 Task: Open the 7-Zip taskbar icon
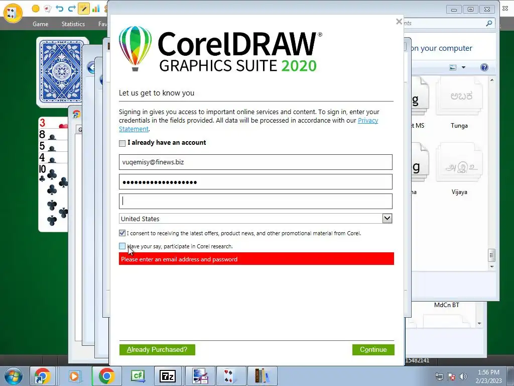[x=168, y=376]
